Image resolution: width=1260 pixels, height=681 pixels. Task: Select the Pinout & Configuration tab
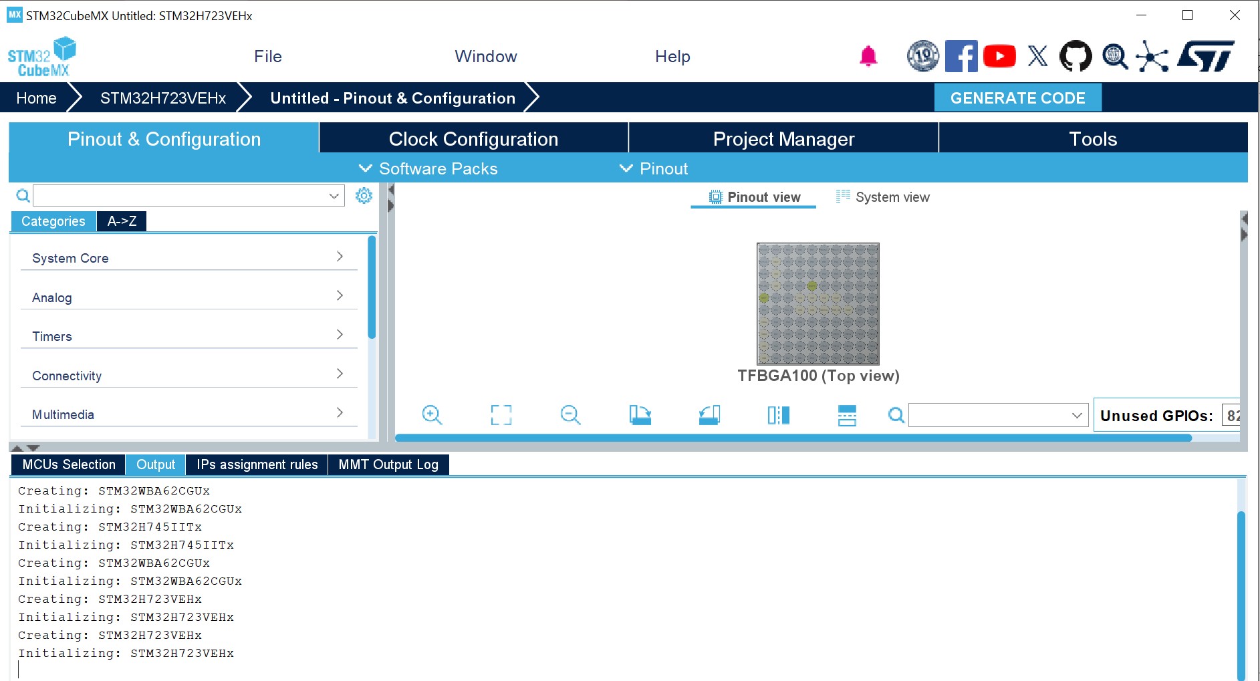pos(164,138)
